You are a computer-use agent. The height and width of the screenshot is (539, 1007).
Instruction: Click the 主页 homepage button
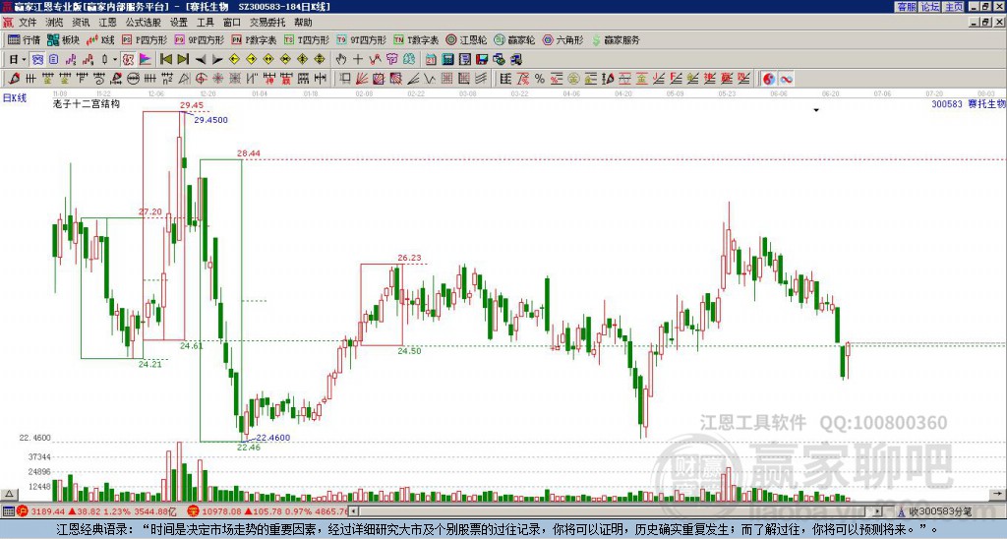pyautogui.click(x=954, y=7)
